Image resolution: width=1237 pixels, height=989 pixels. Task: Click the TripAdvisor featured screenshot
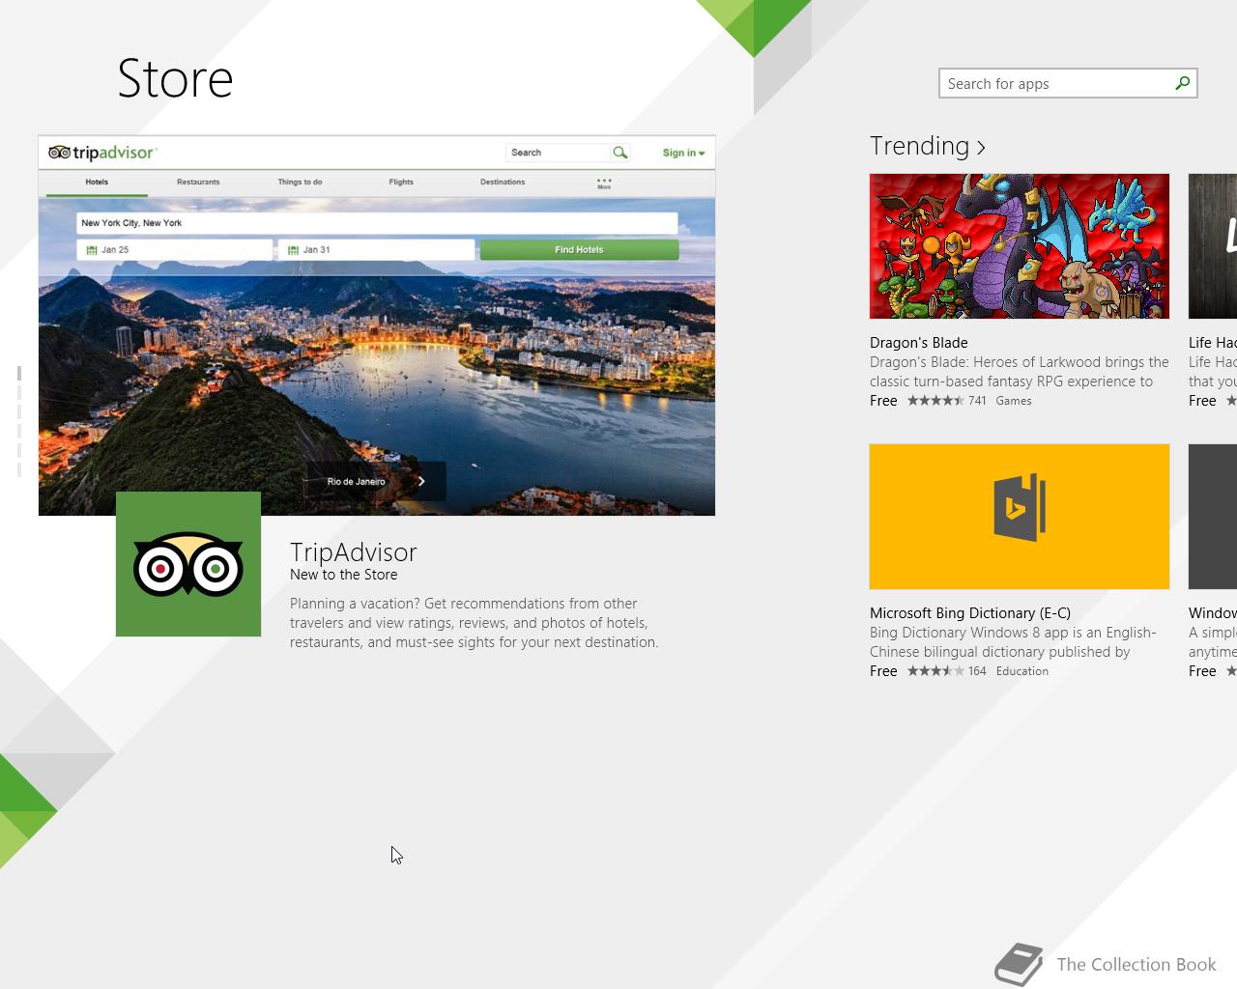coord(377,325)
